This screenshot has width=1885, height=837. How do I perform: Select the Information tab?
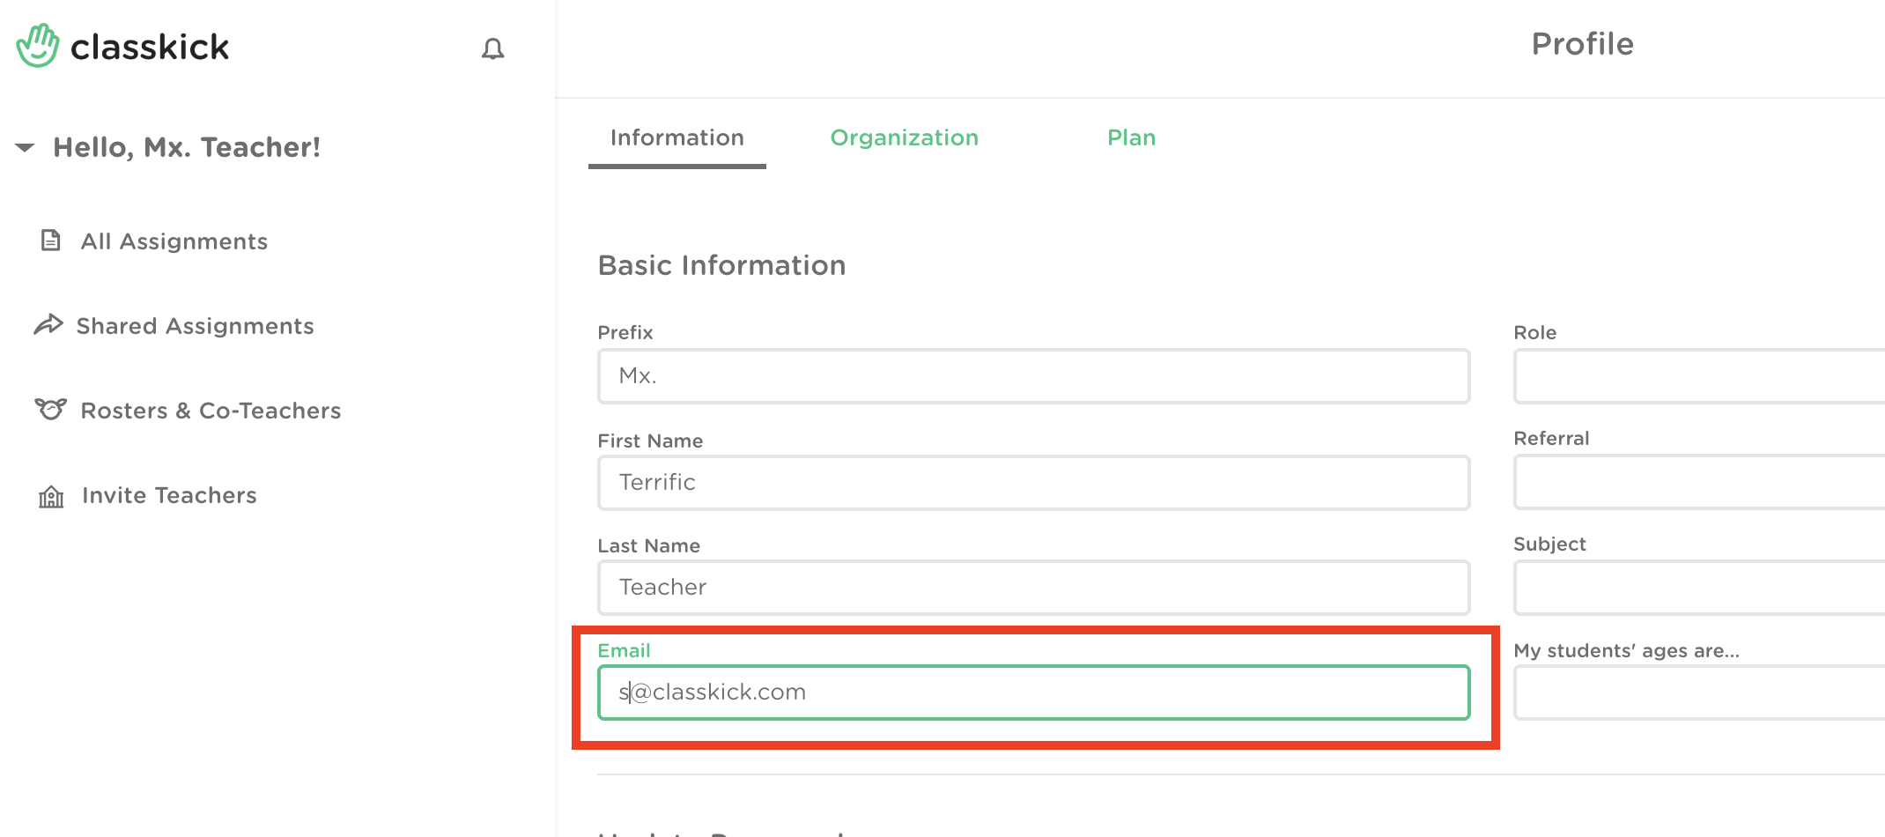pyautogui.click(x=676, y=138)
